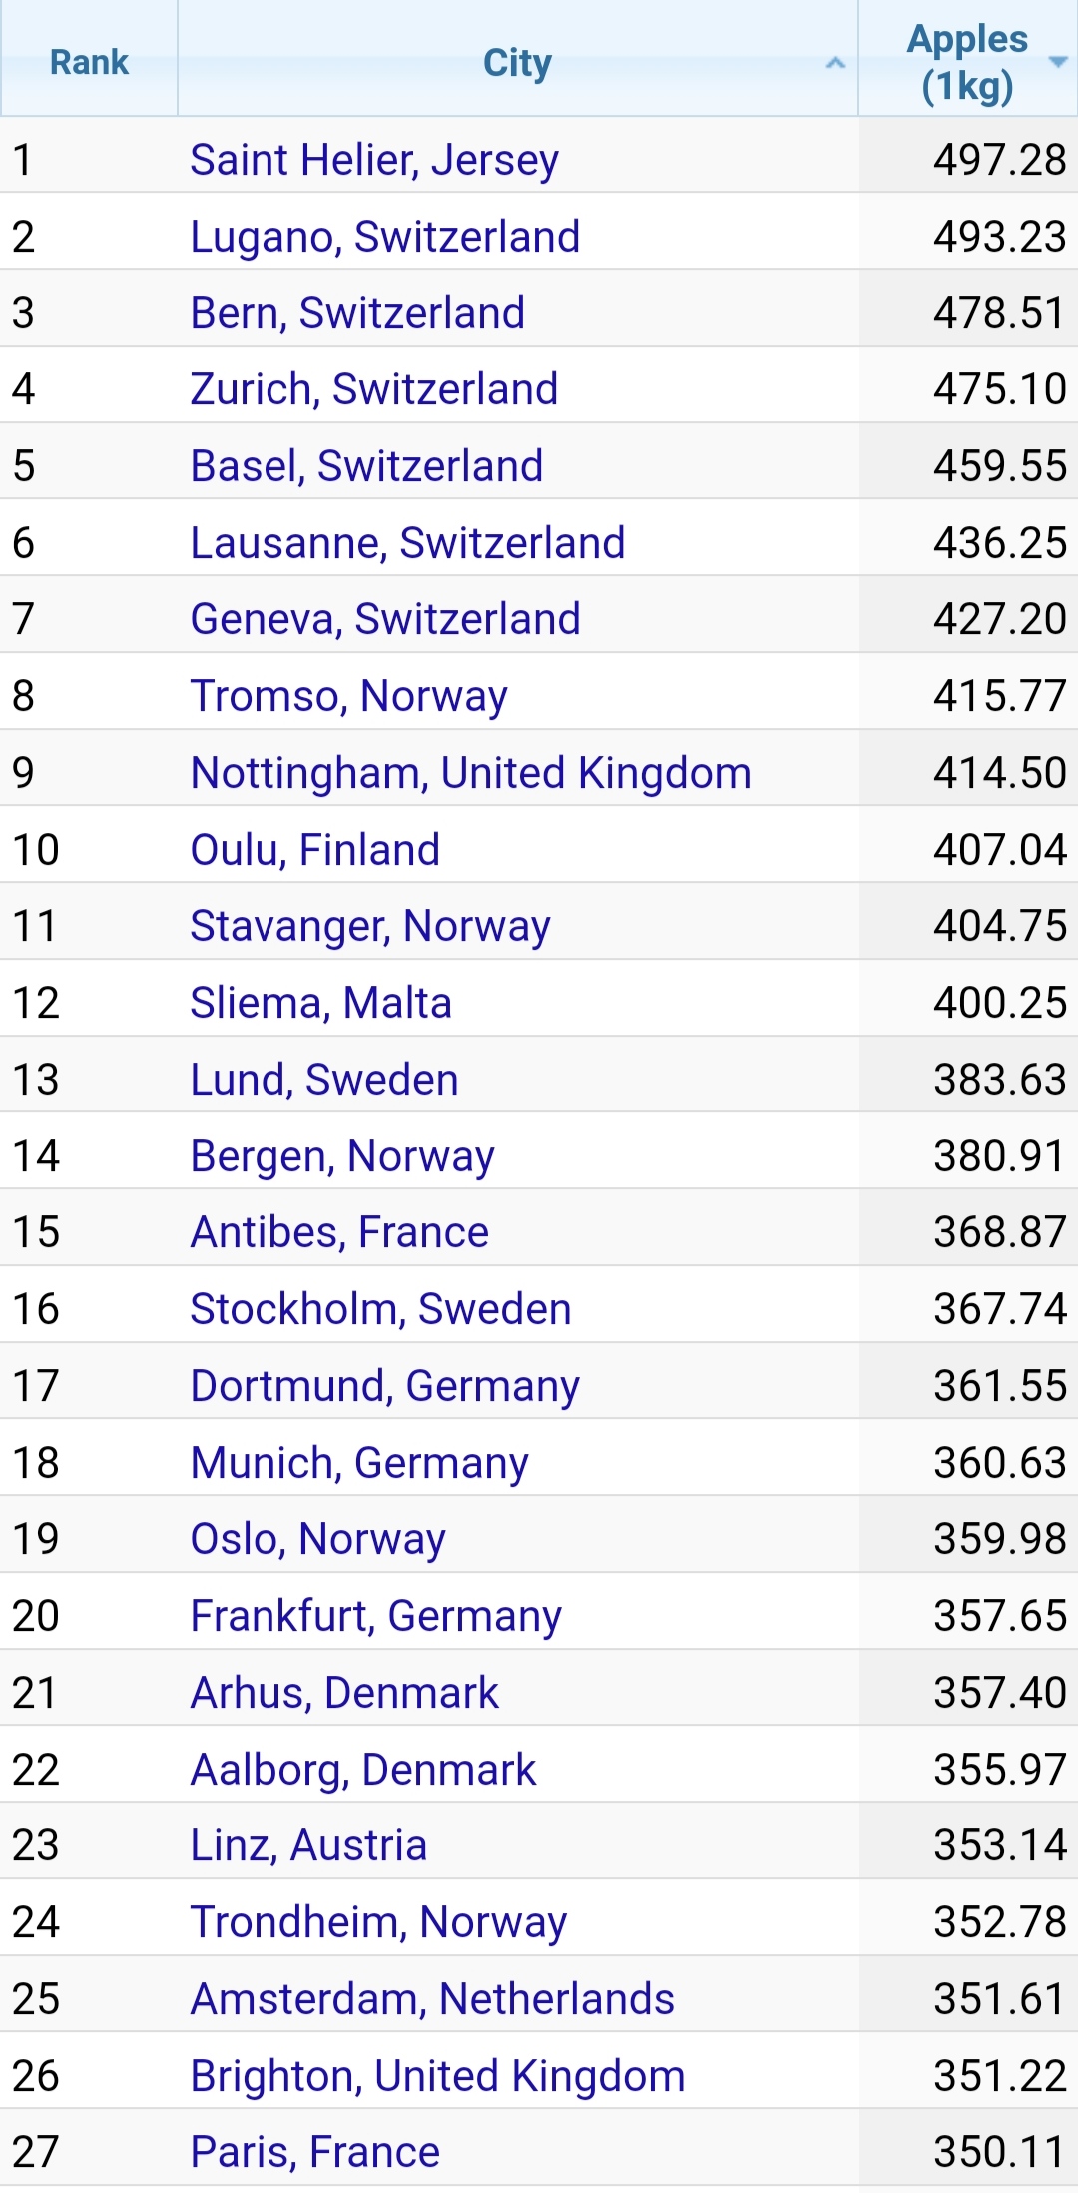Select Munich, Germany link
This screenshot has width=1078, height=2193.
pyautogui.click(x=359, y=1463)
